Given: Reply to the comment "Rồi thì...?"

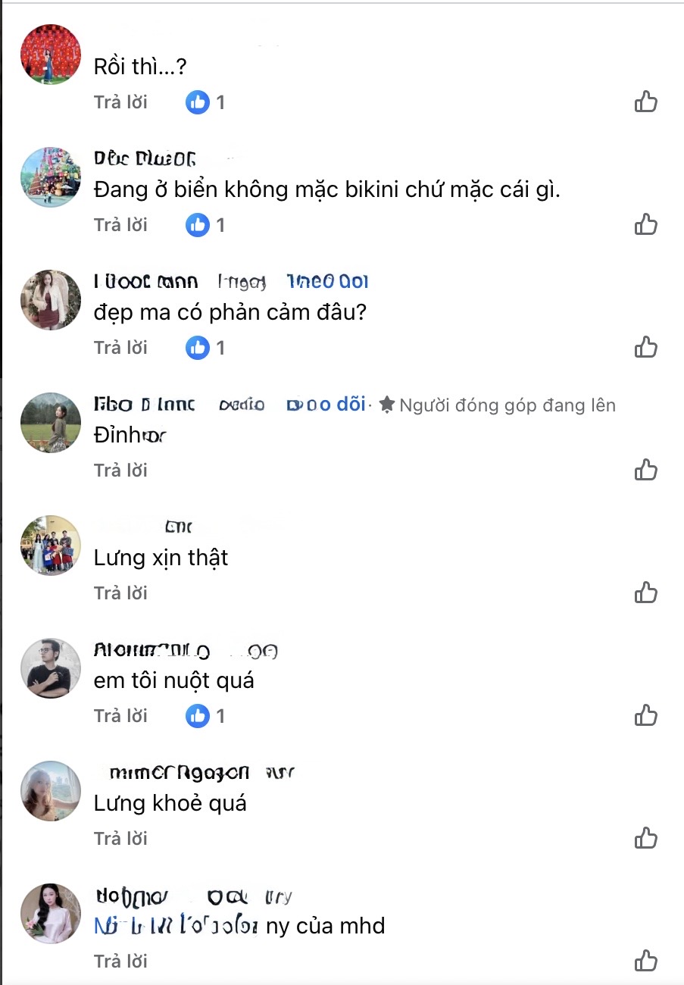Looking at the screenshot, I should tap(120, 102).
